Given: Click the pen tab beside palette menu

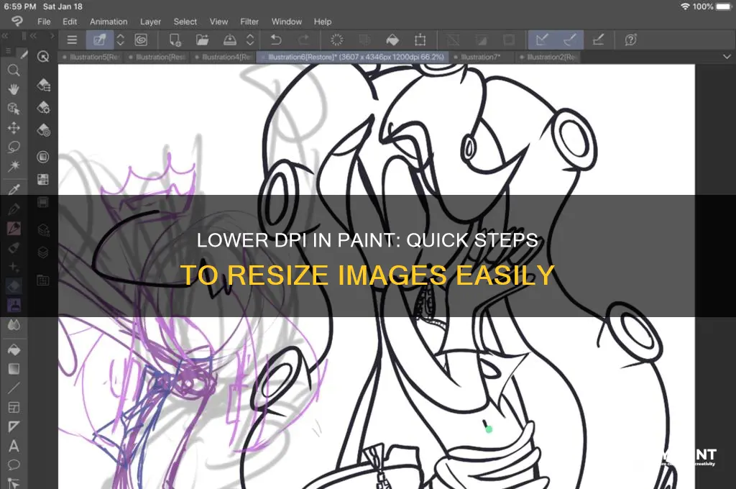Looking at the screenshot, I should click(x=24, y=55).
